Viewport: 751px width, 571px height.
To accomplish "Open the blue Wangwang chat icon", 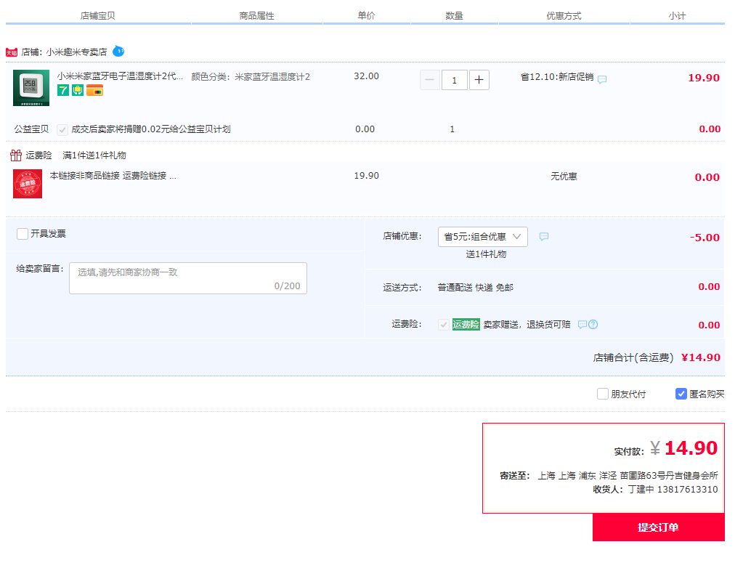I will click(118, 51).
